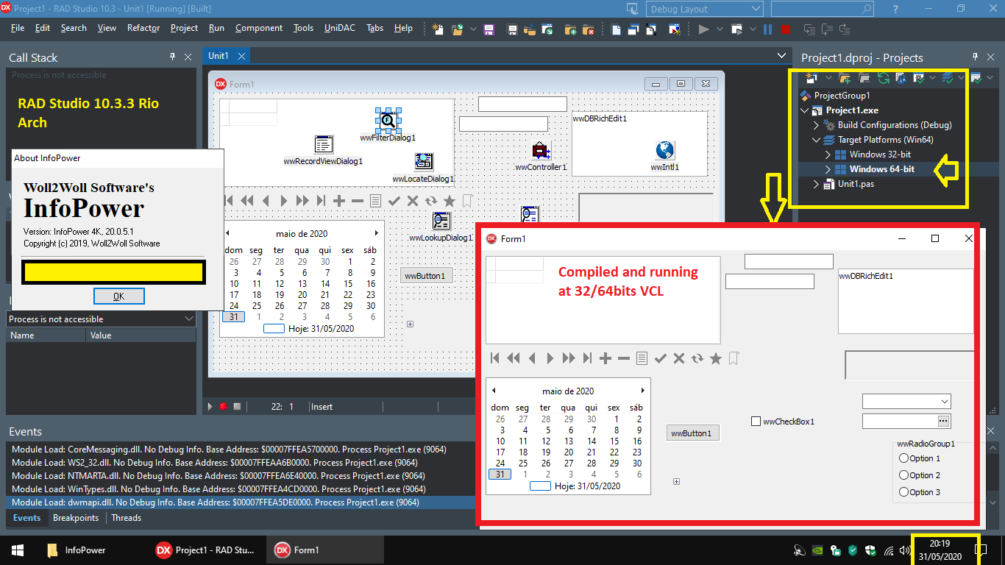
Task: Click Step Over debugger toolbar icon
Action: click(827, 29)
